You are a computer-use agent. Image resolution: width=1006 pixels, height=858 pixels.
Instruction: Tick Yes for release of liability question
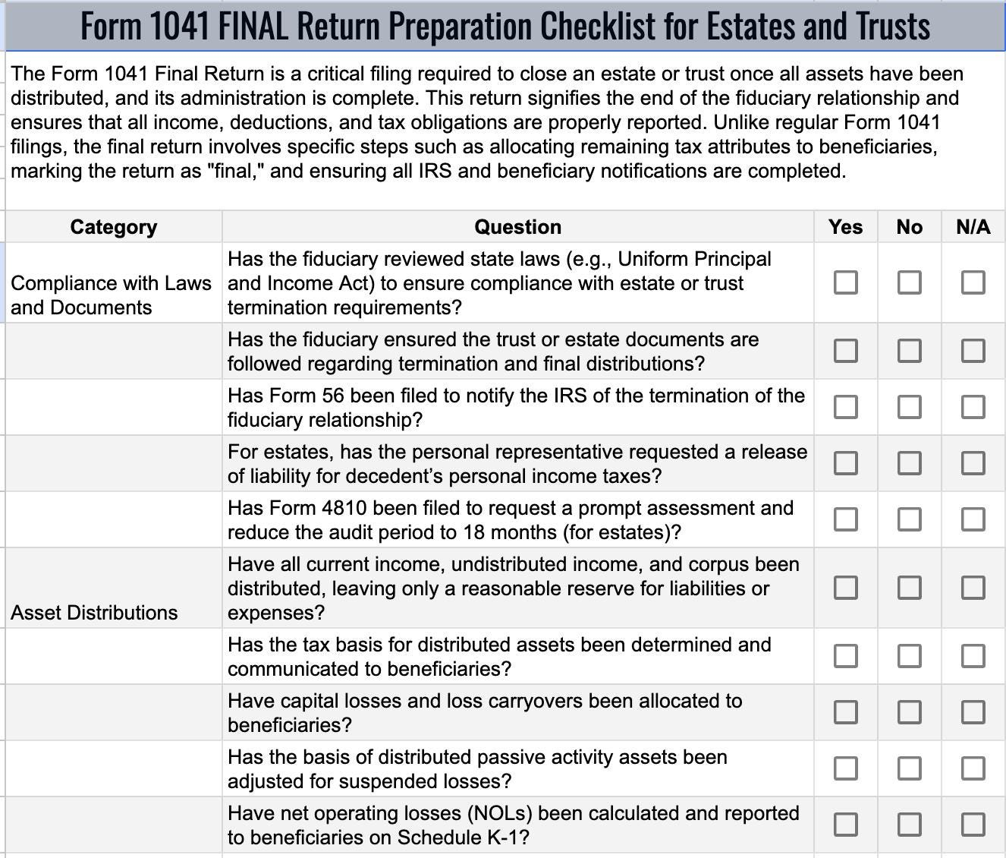point(845,463)
